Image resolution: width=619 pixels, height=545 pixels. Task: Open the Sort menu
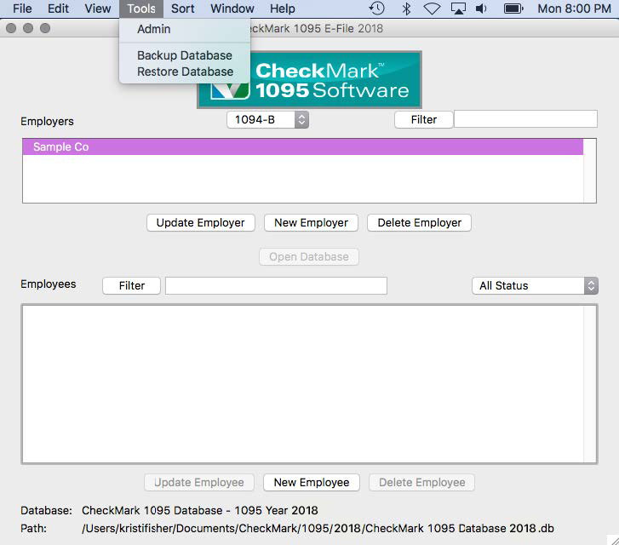pos(183,9)
